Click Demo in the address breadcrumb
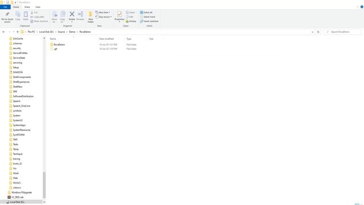364x205 pixels. (72, 32)
